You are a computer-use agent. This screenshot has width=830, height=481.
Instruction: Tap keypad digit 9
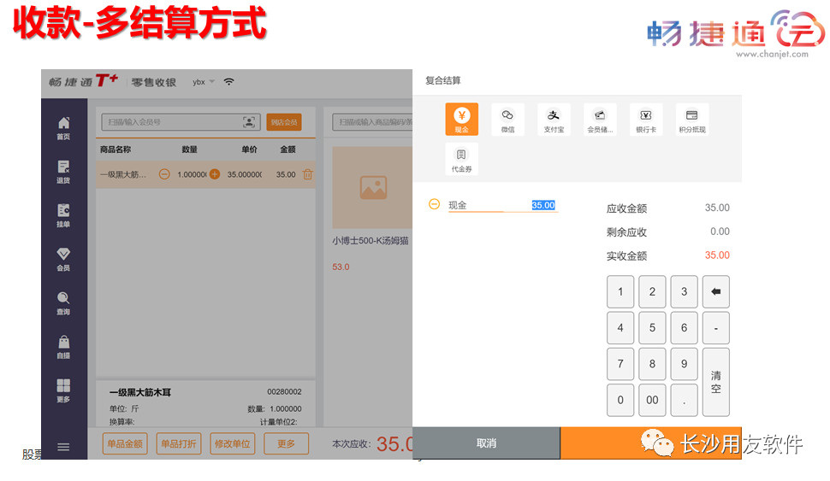tap(684, 364)
